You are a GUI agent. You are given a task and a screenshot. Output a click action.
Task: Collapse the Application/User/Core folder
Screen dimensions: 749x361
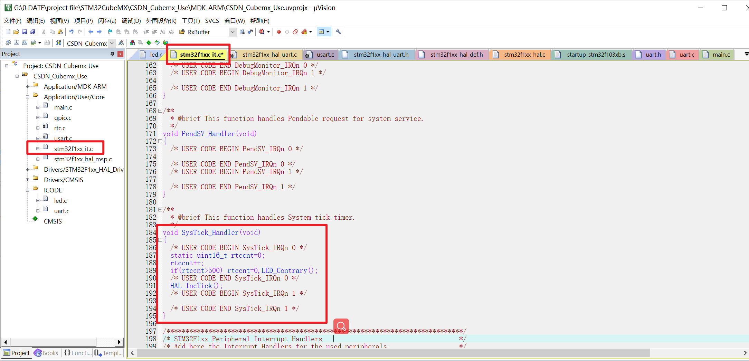[27, 97]
